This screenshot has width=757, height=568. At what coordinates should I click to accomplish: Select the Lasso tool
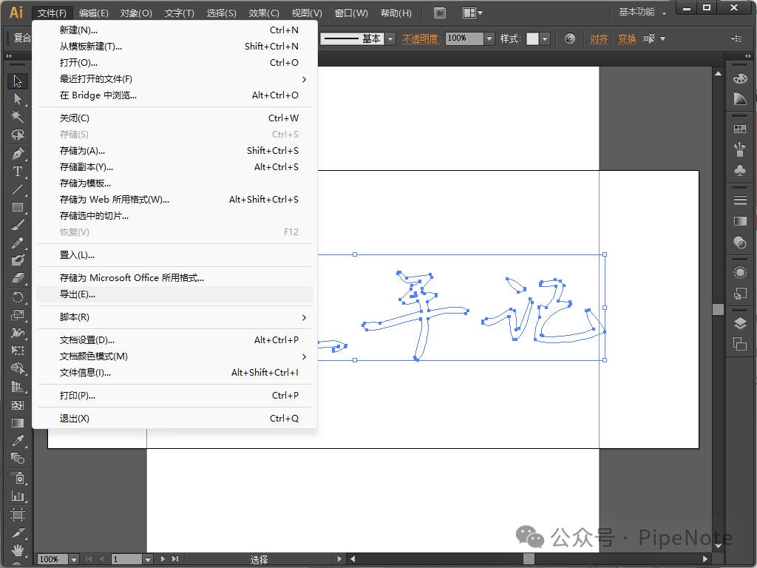coord(18,135)
